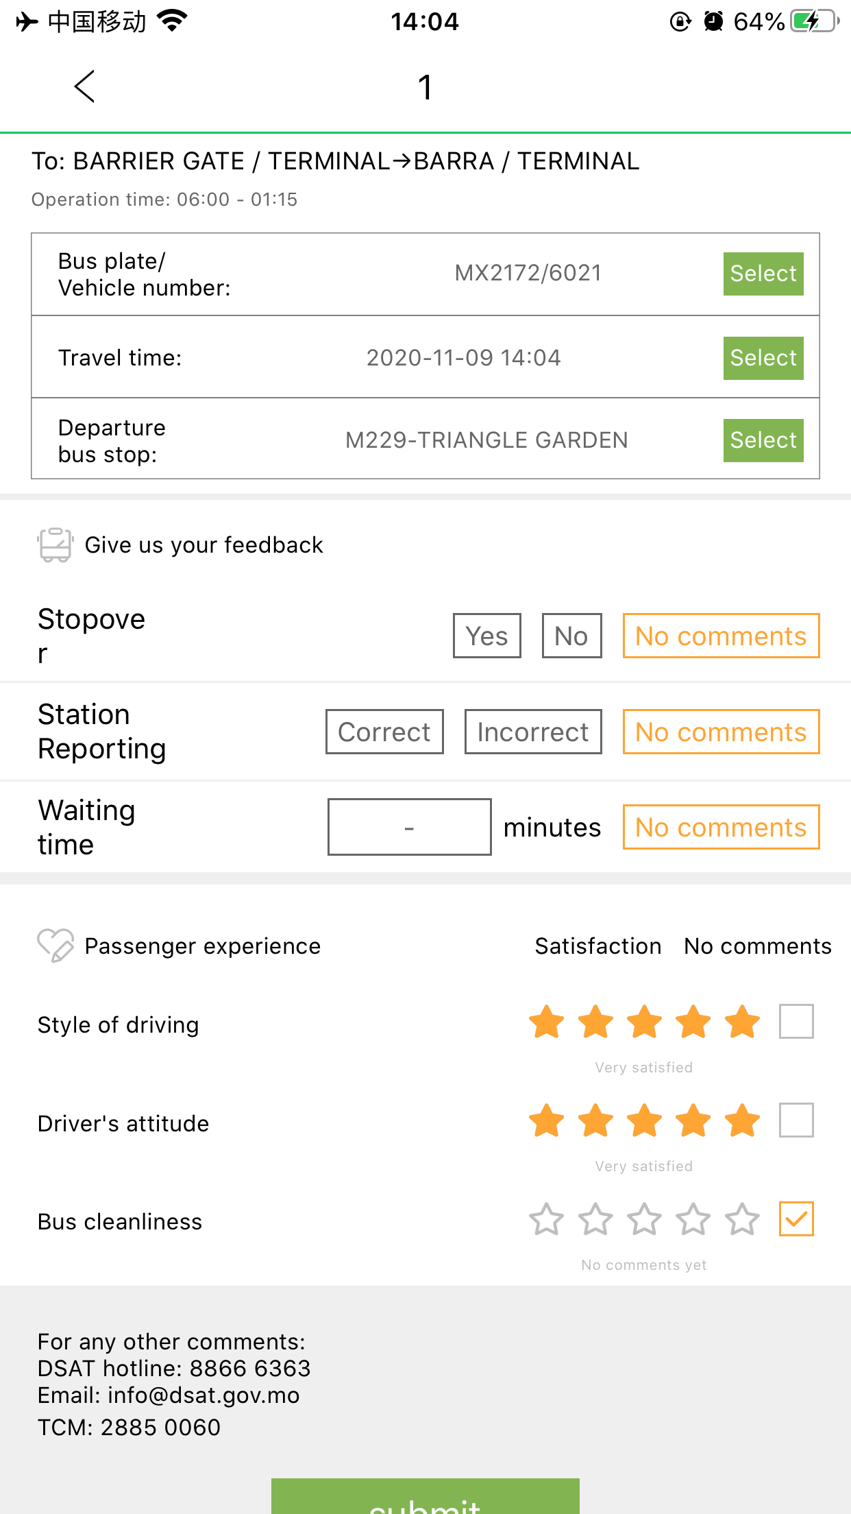Tap the waiting time minutes field

click(x=409, y=827)
